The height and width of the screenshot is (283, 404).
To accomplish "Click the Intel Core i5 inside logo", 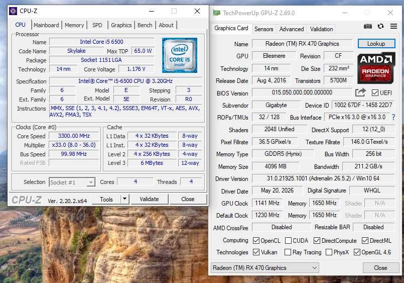I will point(180,55).
